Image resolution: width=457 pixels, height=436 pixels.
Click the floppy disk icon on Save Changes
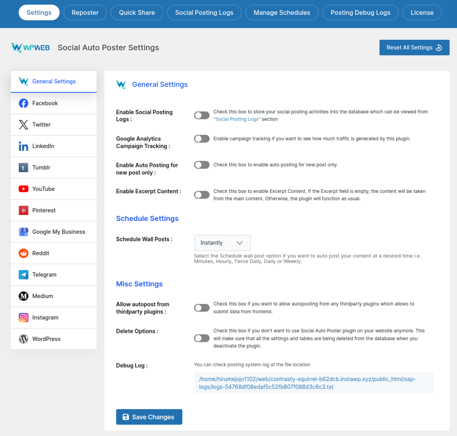pyautogui.click(x=125, y=417)
